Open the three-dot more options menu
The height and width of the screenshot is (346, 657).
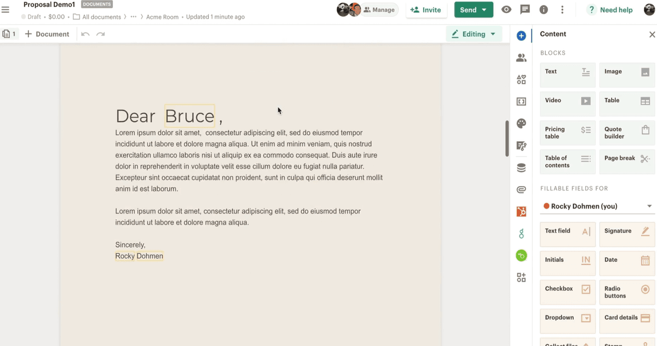[x=562, y=10]
